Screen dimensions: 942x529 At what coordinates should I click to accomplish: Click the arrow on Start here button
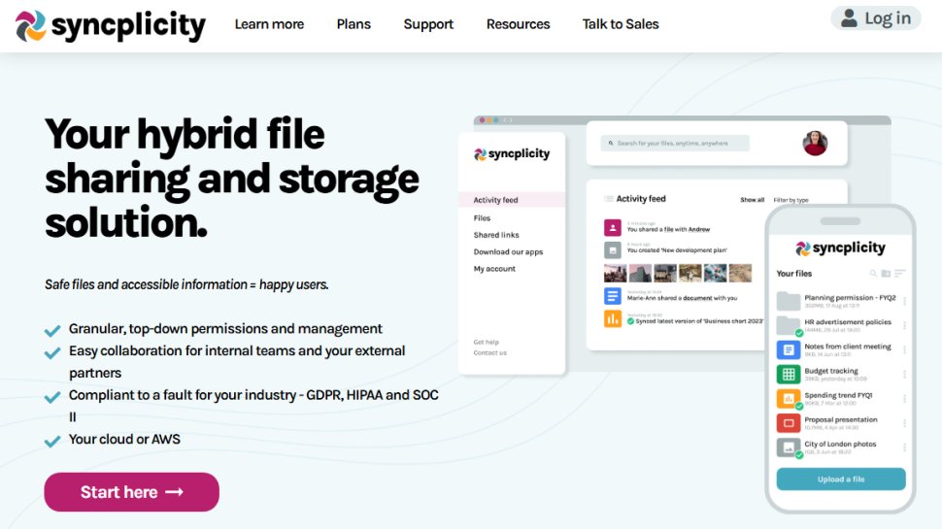point(174,492)
